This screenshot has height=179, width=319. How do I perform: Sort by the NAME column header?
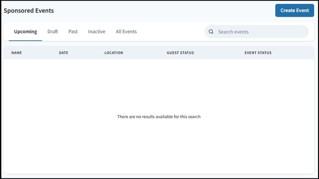pyautogui.click(x=17, y=53)
